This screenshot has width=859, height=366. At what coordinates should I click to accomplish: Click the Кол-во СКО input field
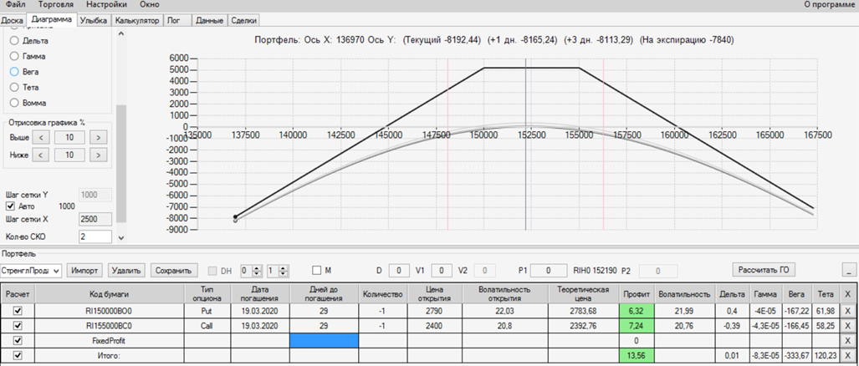point(96,236)
